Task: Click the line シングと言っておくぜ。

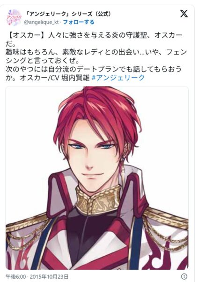Action: coord(43,61)
